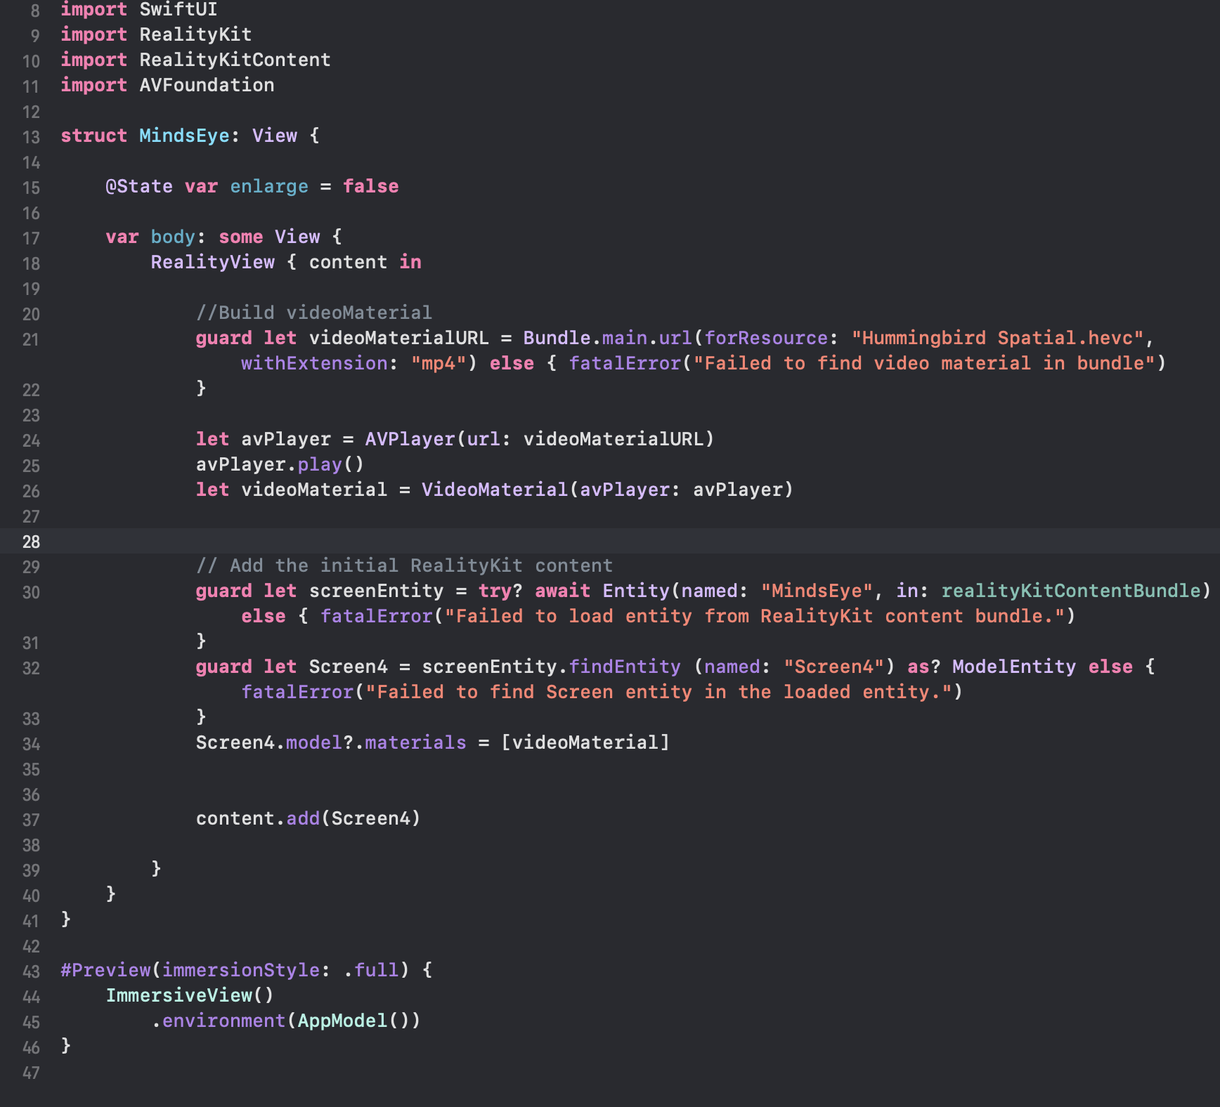Click the ModelEntity type cast on line 32
1220x1107 pixels.
click(x=1013, y=667)
